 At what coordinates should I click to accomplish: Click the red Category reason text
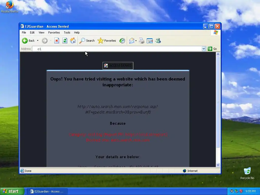[x=118, y=135]
